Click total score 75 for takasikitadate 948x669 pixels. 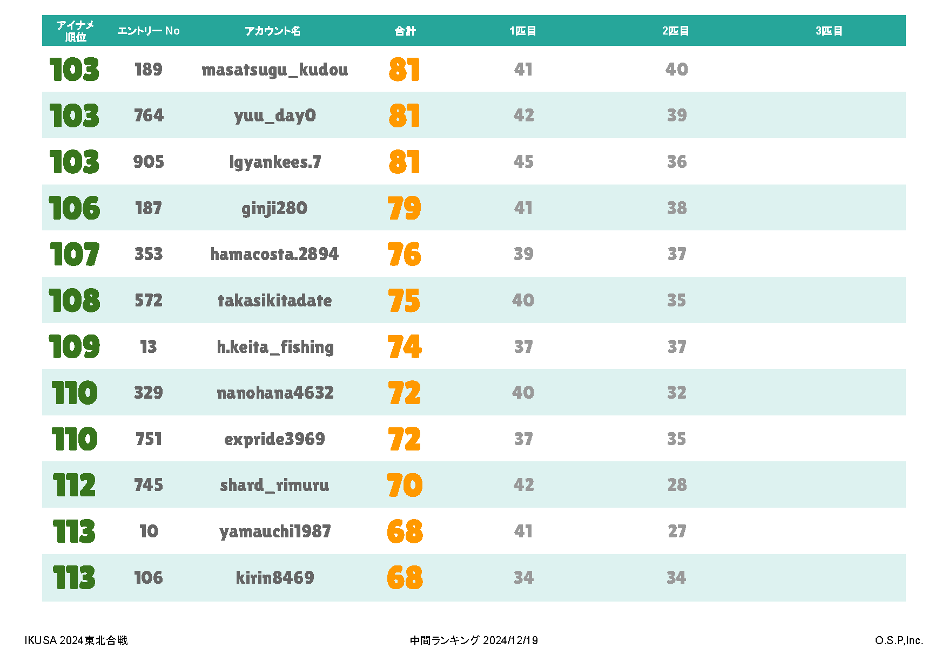404,301
